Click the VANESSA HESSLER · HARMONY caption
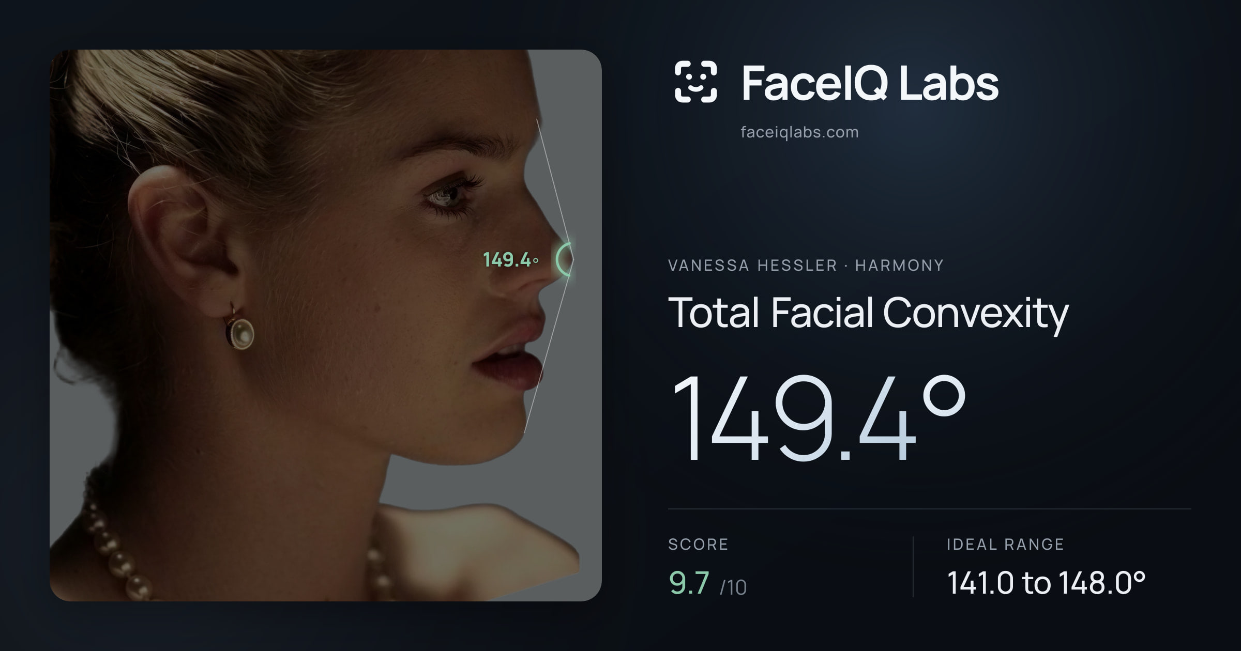The image size is (1241, 651). (x=806, y=266)
